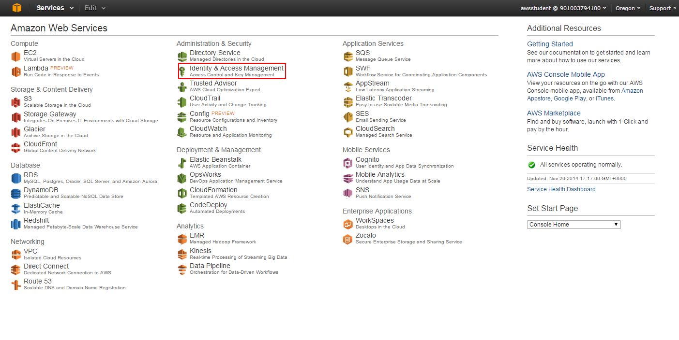The width and height of the screenshot is (679, 340).
Task: Select the DynamoDB database icon
Action: tap(16, 193)
